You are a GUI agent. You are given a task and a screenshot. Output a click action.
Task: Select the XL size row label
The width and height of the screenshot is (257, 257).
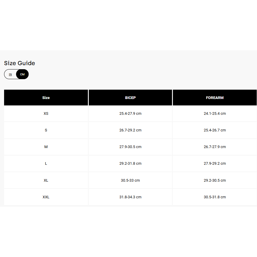46,180
